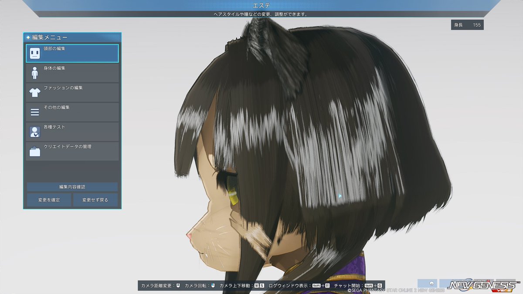Open the 頭部の編集 menu entry
This screenshot has width=523, height=294.
[x=72, y=54]
